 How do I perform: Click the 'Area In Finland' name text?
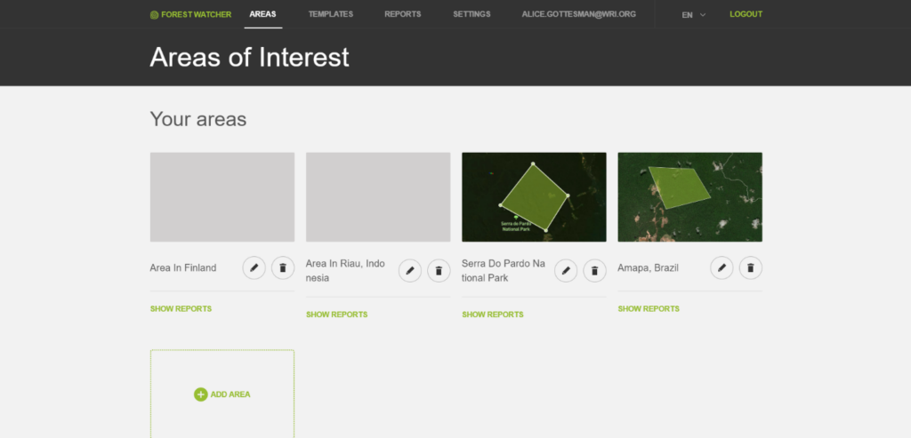[183, 268]
